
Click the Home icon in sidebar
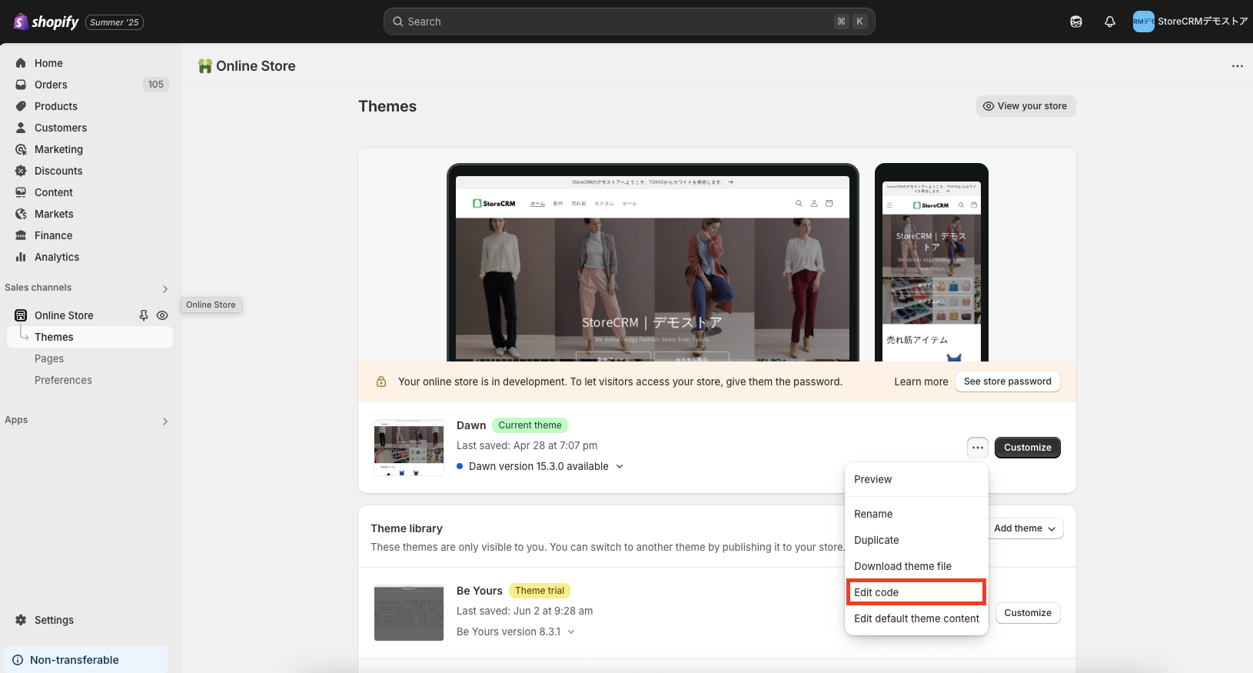tap(21, 63)
